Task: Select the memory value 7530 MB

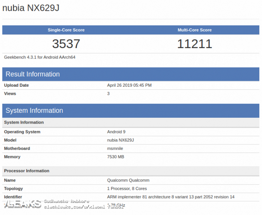Action: click(116, 157)
